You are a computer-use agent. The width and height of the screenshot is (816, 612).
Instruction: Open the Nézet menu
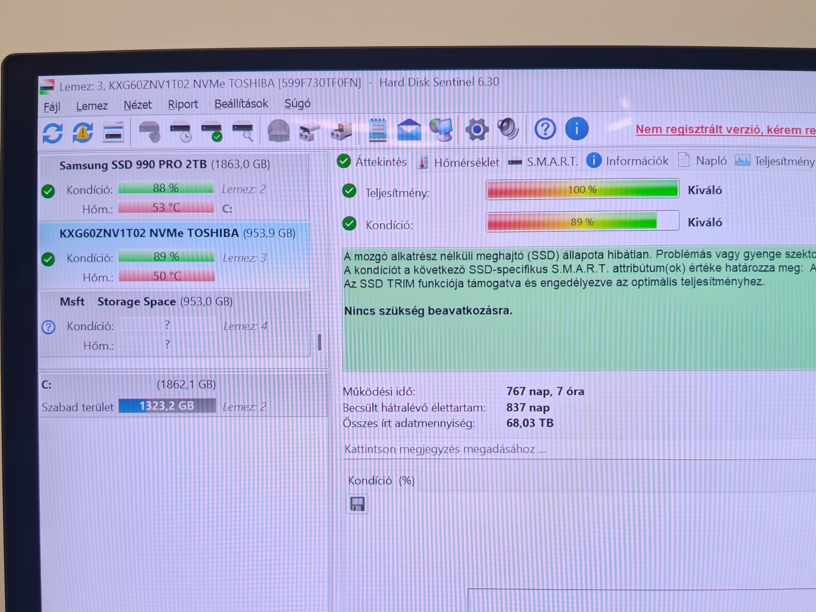coord(138,105)
